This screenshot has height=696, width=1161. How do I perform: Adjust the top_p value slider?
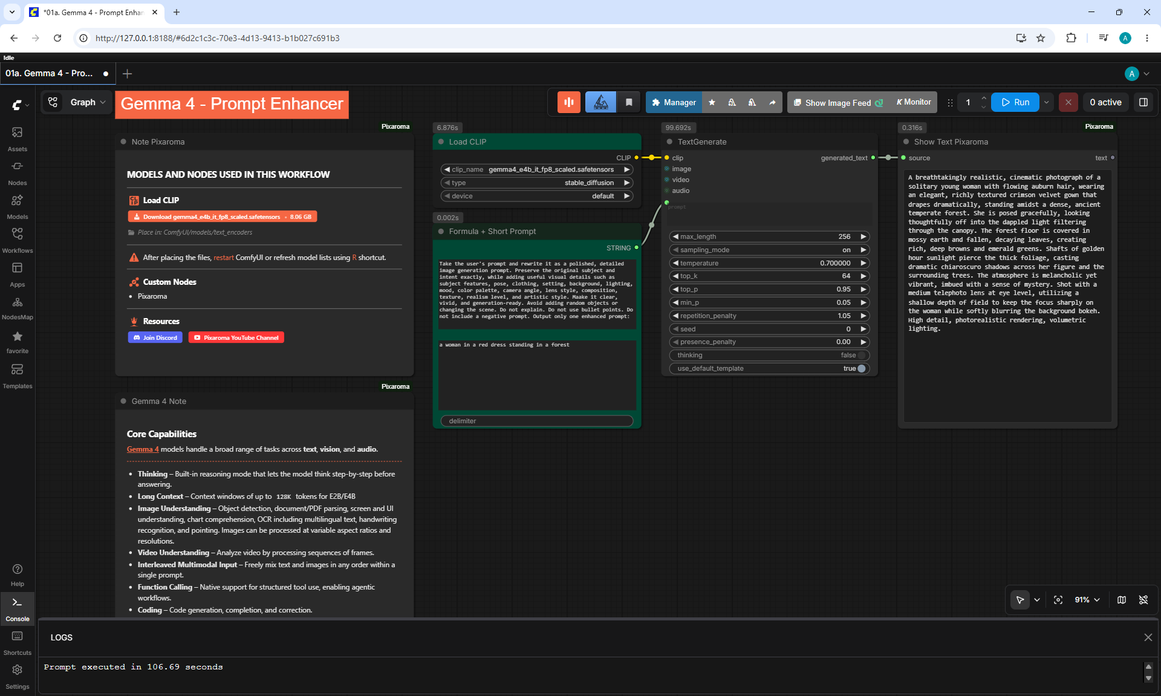pos(769,289)
